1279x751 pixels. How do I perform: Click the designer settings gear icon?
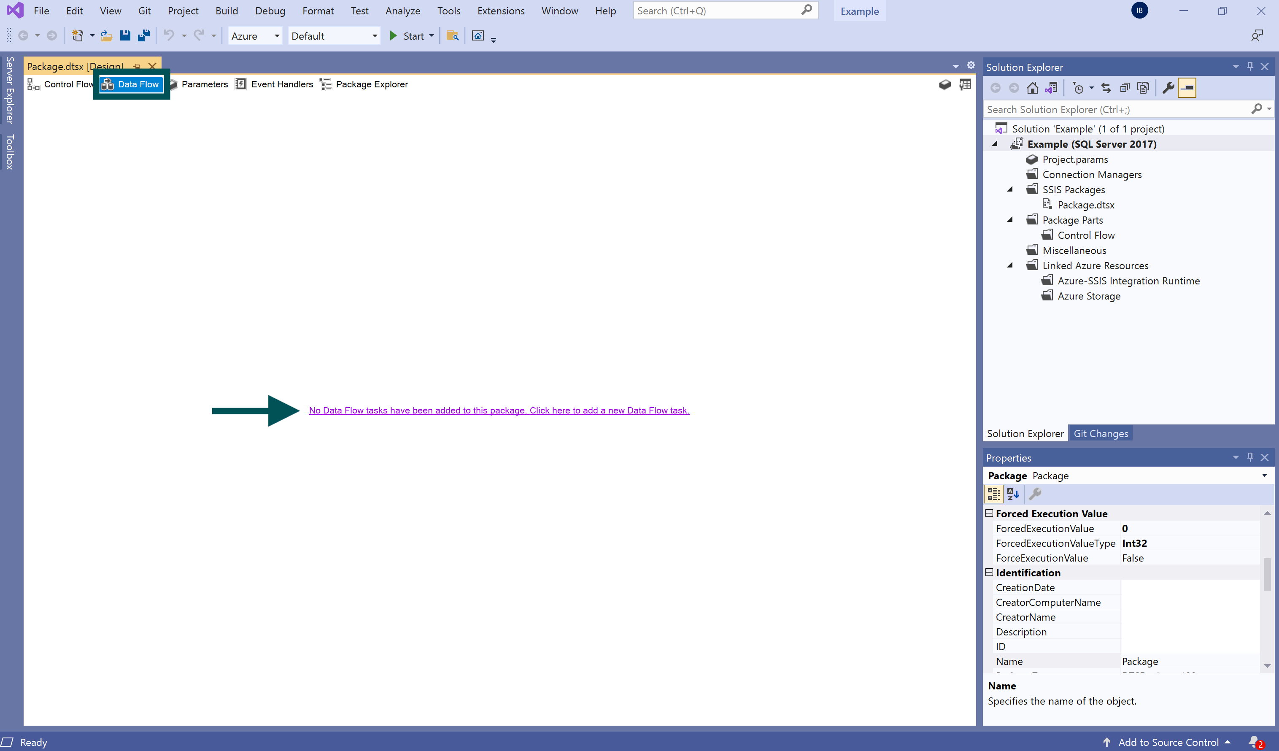coord(971,65)
